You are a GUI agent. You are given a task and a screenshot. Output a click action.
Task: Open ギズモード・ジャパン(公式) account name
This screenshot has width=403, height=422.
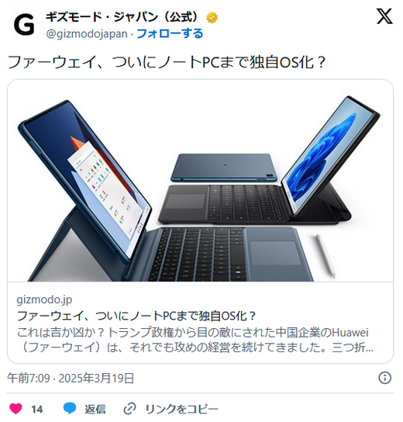pyautogui.click(x=122, y=17)
